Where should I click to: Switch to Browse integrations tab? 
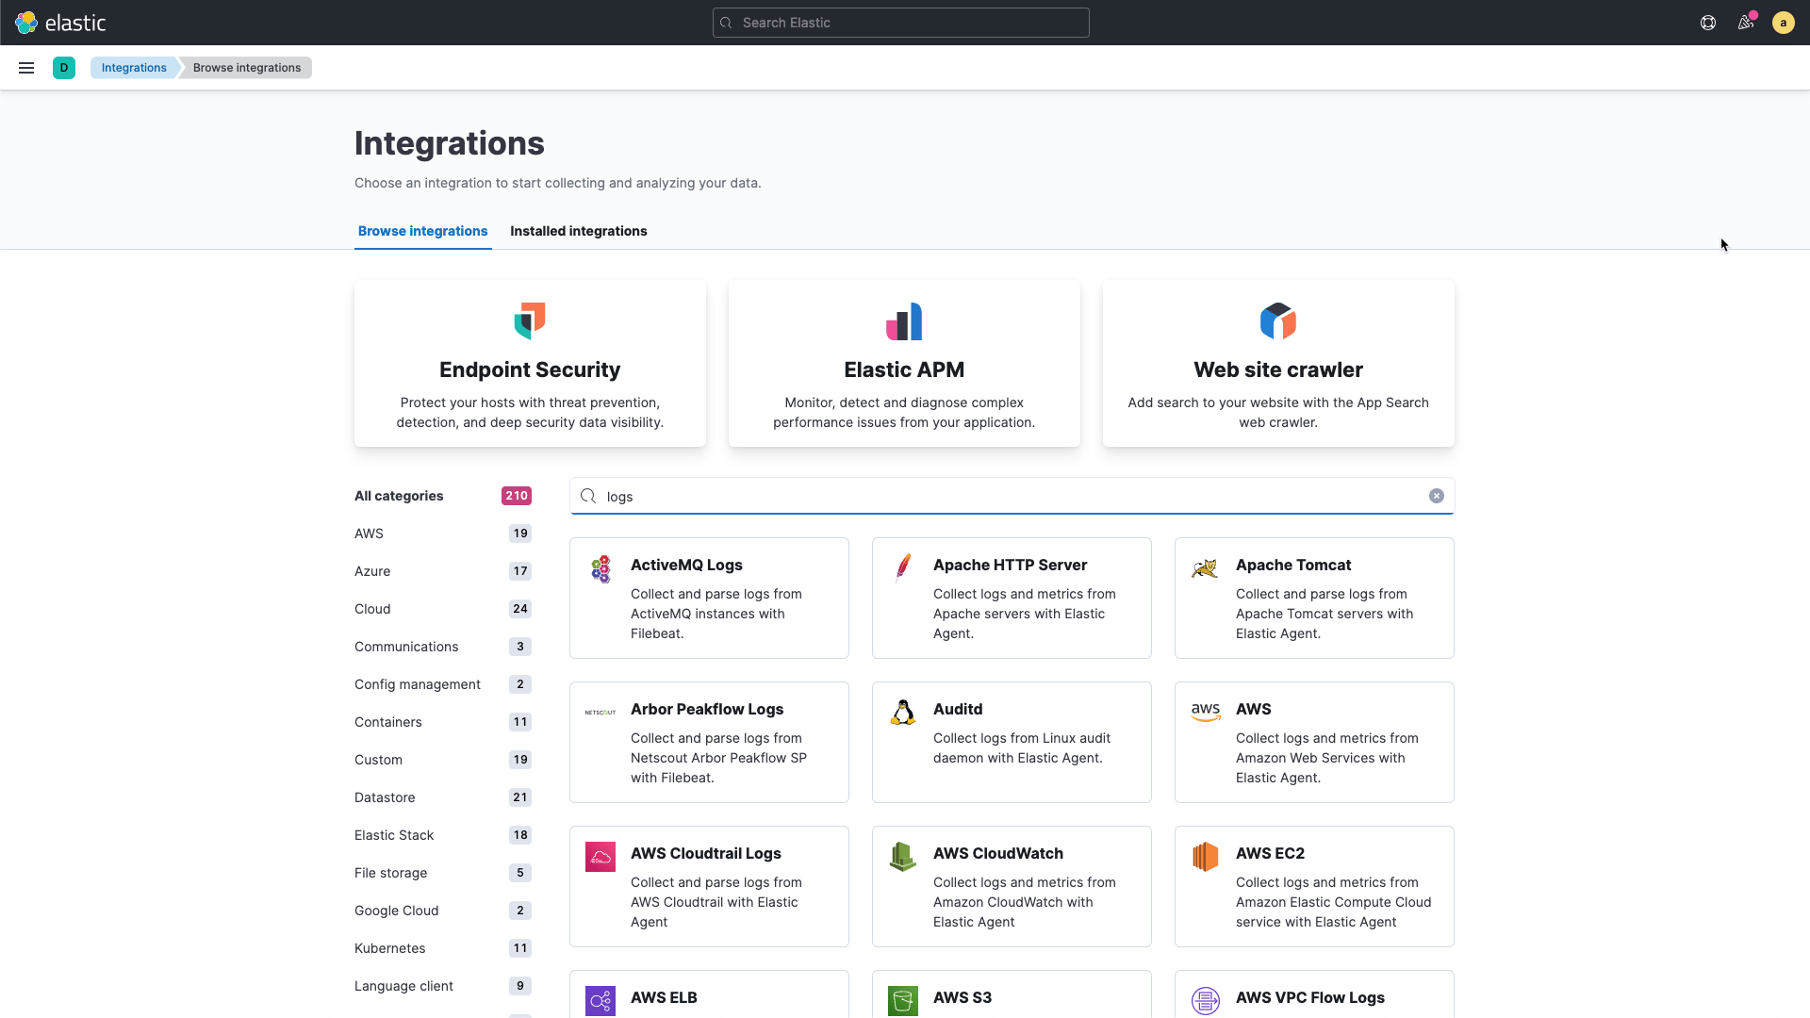422,231
